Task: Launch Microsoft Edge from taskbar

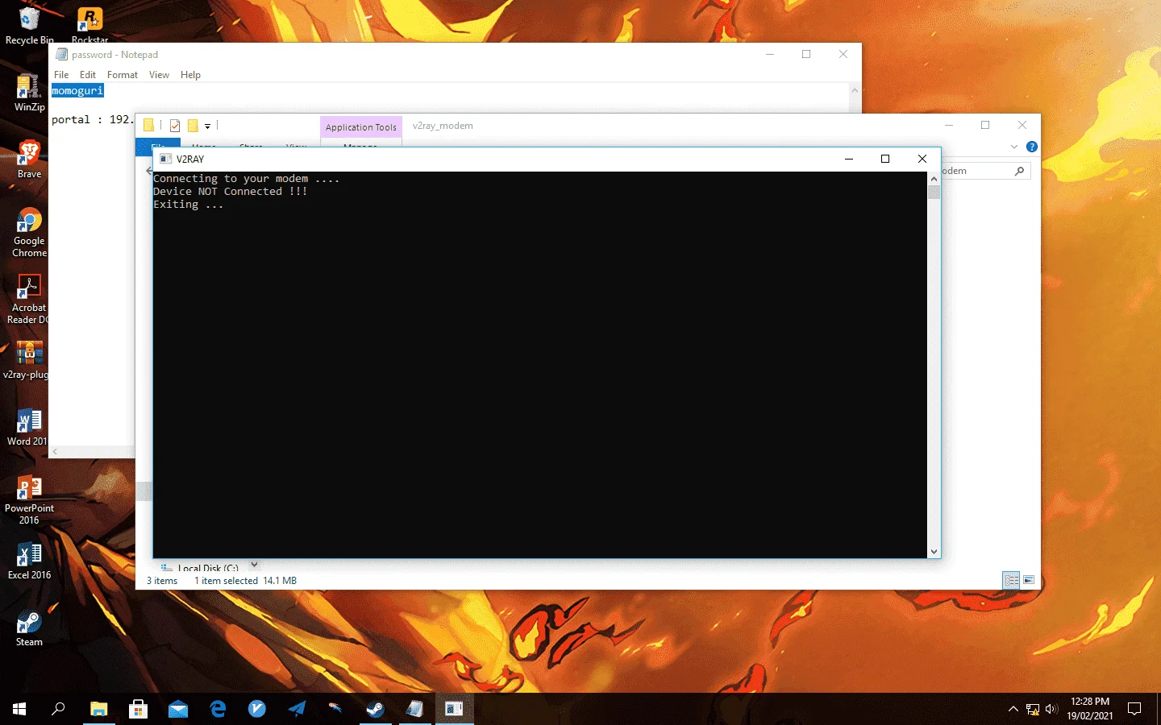Action: tap(218, 709)
